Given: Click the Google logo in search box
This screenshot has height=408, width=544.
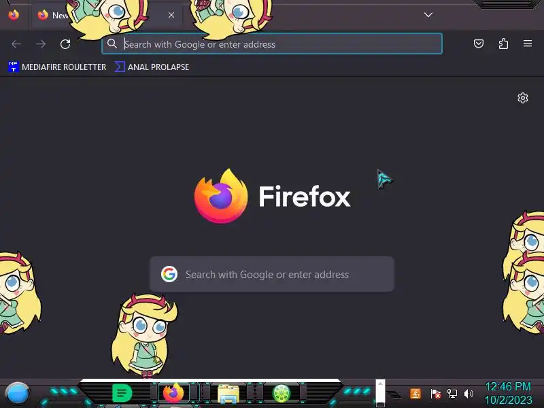Looking at the screenshot, I should coord(169,274).
